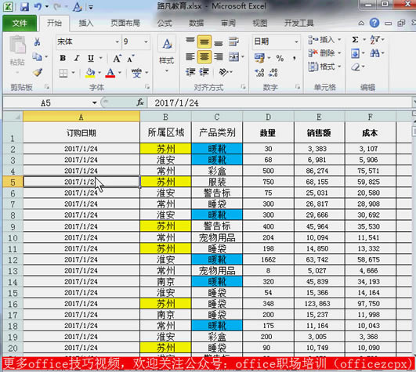The height and width of the screenshot is (372, 416).
Task: Toggle Bold formatting
Action: coord(63,58)
